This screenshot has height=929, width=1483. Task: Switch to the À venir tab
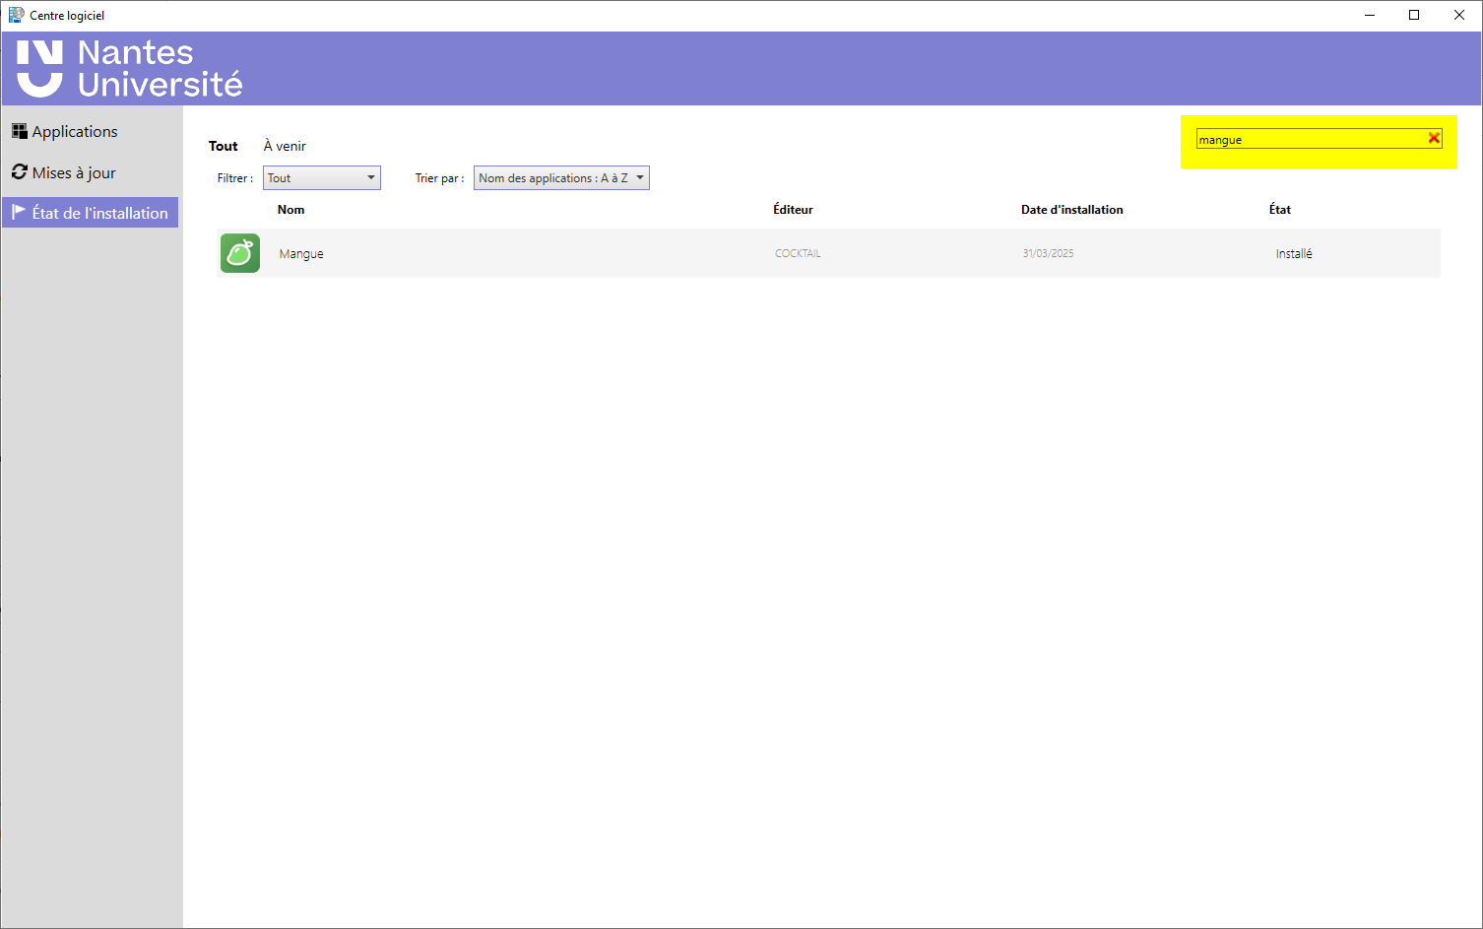[x=284, y=145]
